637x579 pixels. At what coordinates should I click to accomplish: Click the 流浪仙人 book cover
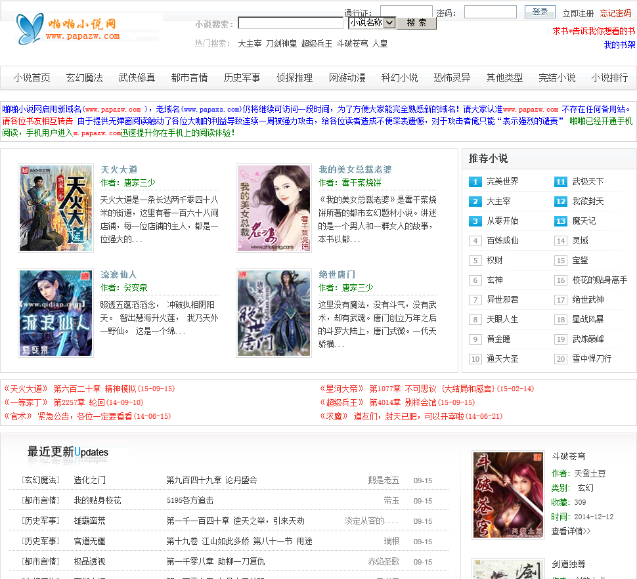56,313
